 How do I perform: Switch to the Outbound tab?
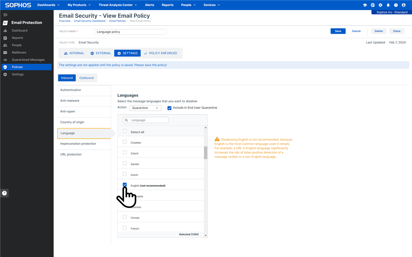pyautogui.click(x=87, y=78)
